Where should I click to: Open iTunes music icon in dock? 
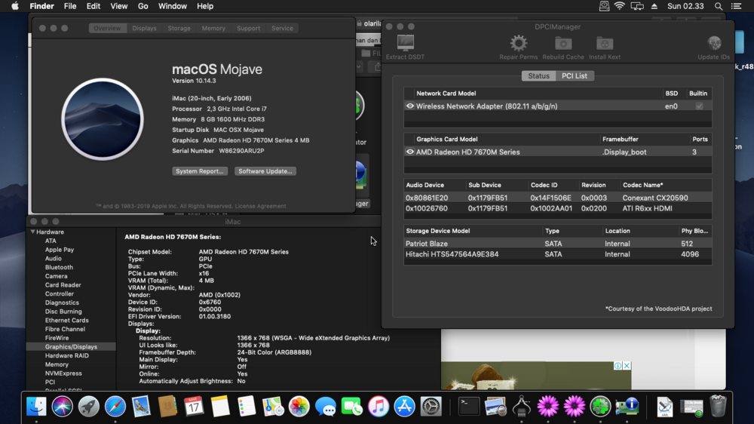pos(379,407)
